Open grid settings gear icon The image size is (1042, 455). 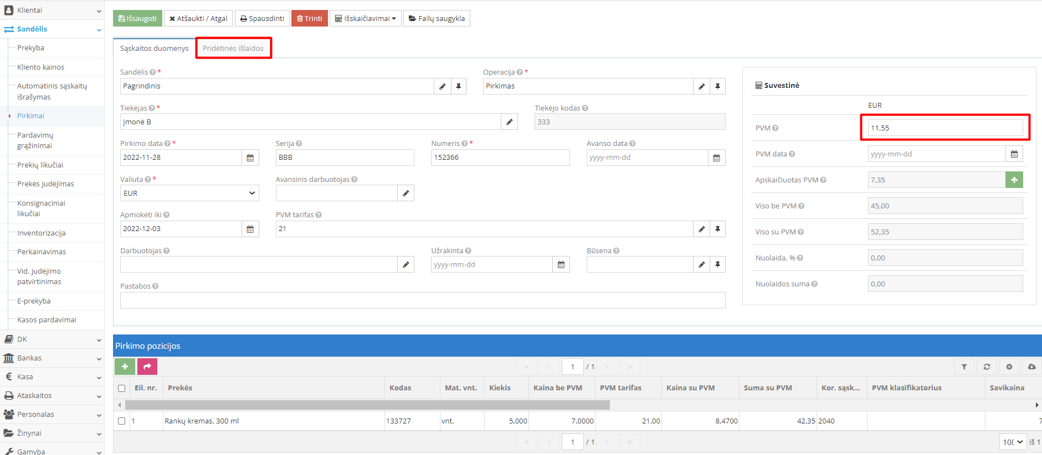click(x=1009, y=367)
